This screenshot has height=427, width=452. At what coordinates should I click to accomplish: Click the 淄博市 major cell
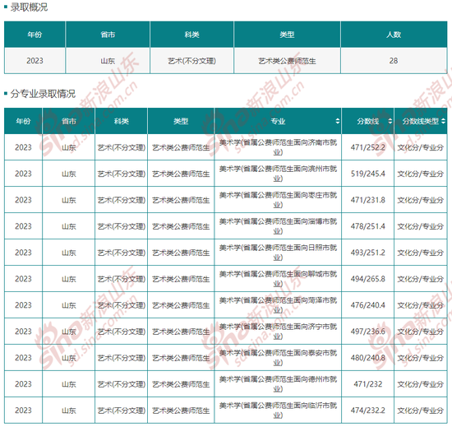[278, 226]
